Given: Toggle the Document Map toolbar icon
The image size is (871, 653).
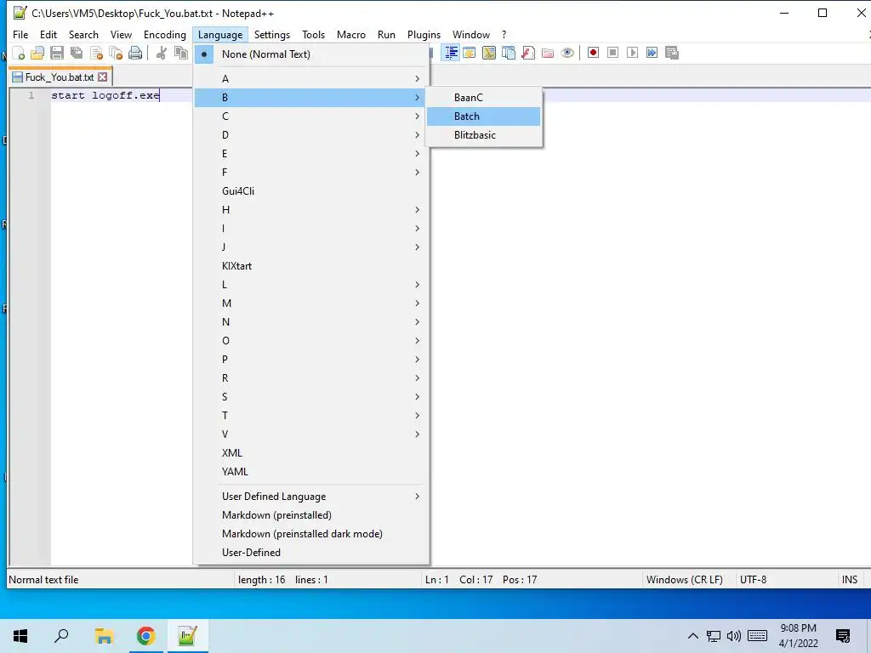Looking at the screenshot, I should tap(489, 54).
